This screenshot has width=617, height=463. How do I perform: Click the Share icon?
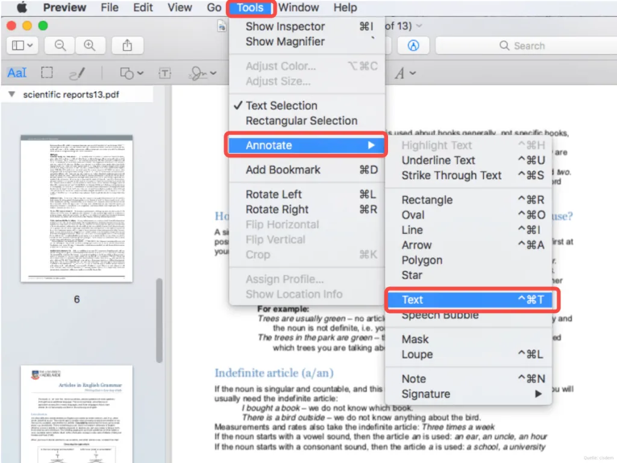click(127, 45)
